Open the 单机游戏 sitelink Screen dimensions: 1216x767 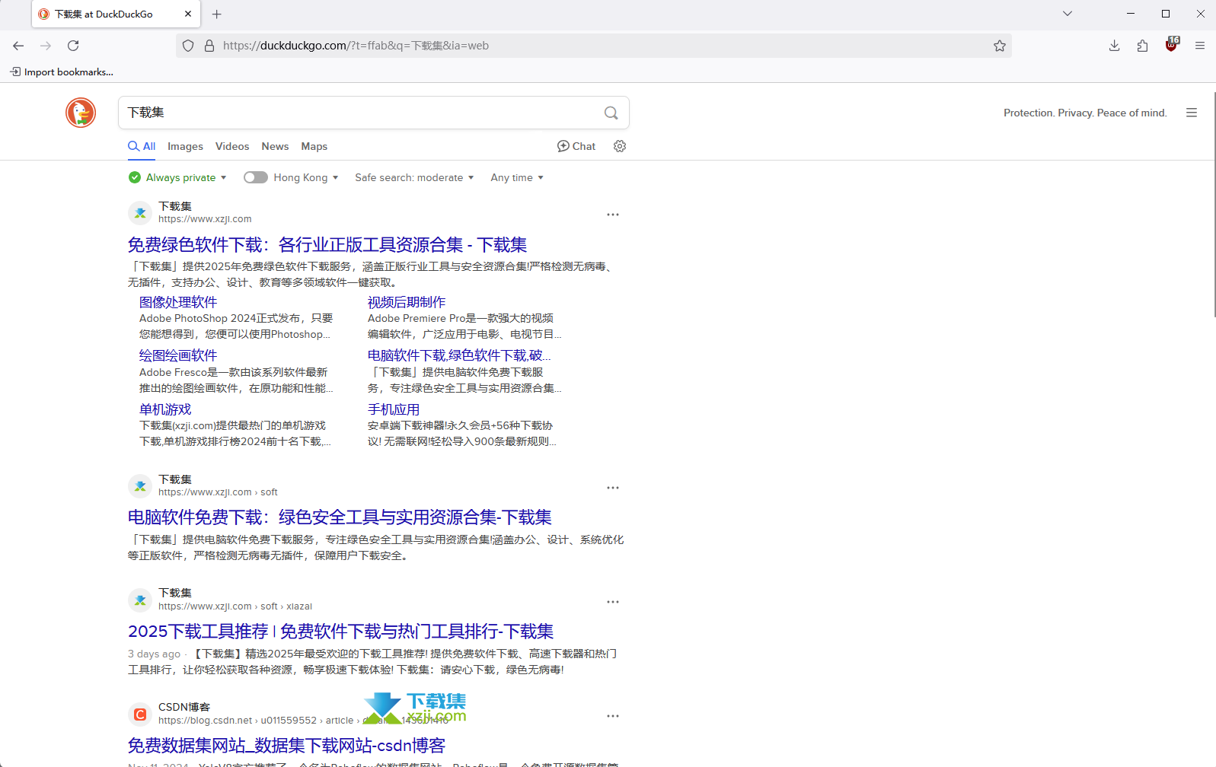165,409
